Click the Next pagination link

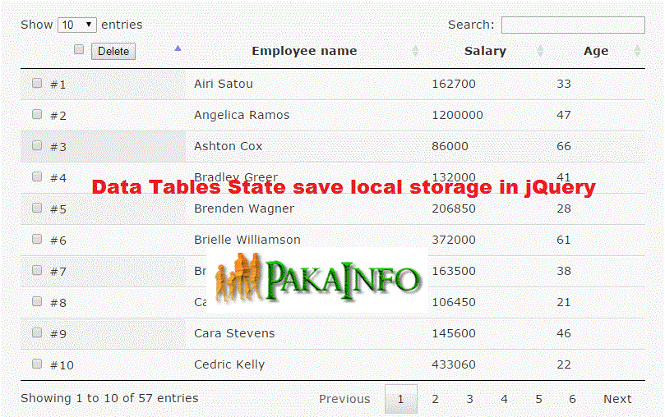coord(617,399)
